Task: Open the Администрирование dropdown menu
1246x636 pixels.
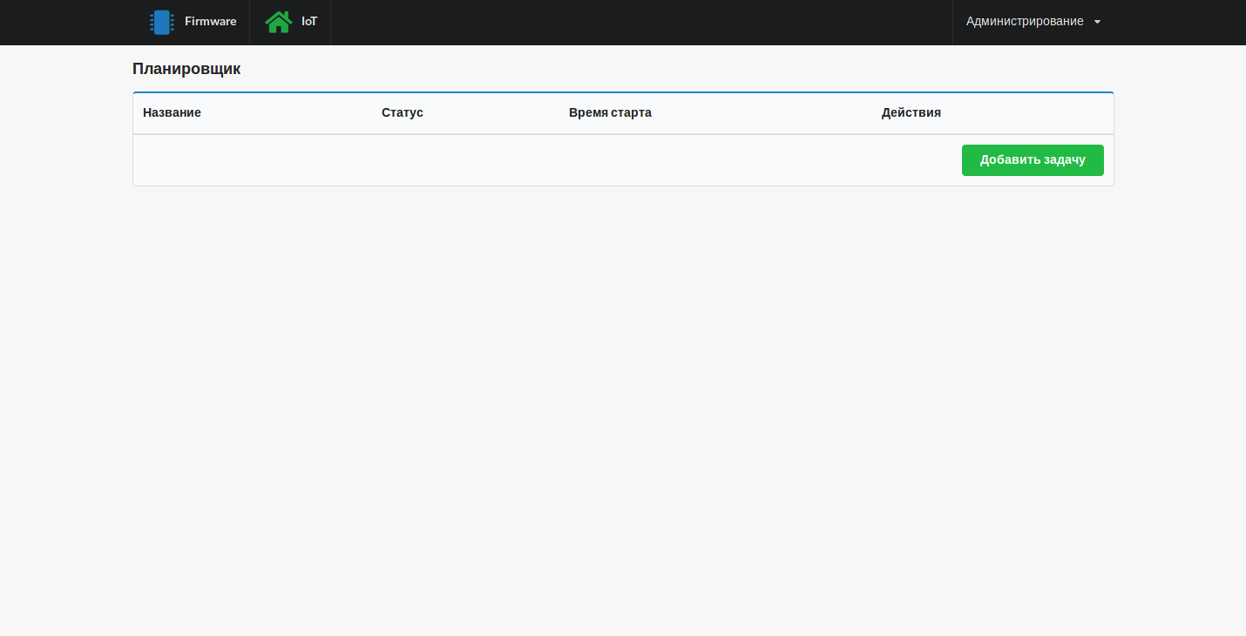Action: pyautogui.click(x=1033, y=22)
